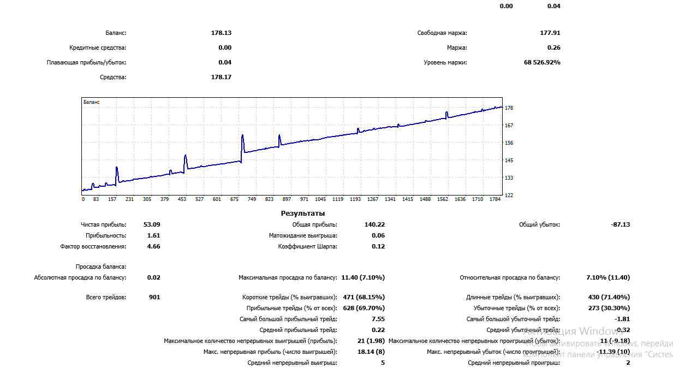Click the Всего трейдов value 901
The width and height of the screenshot is (673, 367).
point(154,297)
